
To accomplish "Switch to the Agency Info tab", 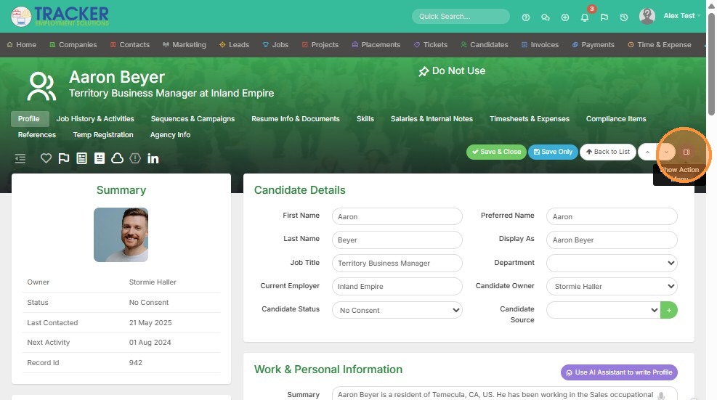I will [170, 135].
